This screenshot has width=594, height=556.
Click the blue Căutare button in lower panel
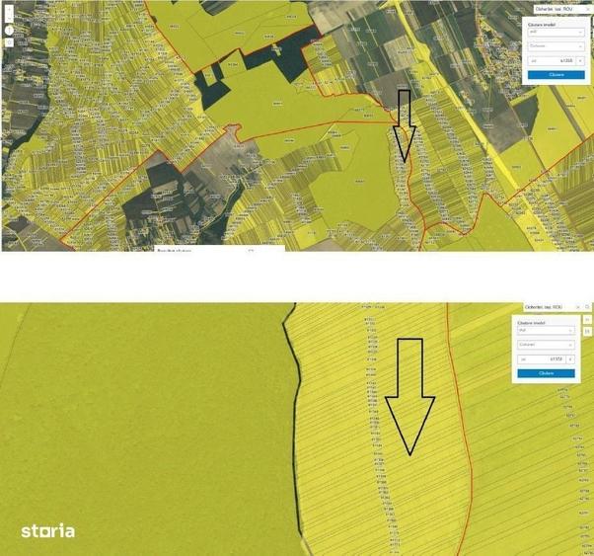tap(547, 373)
